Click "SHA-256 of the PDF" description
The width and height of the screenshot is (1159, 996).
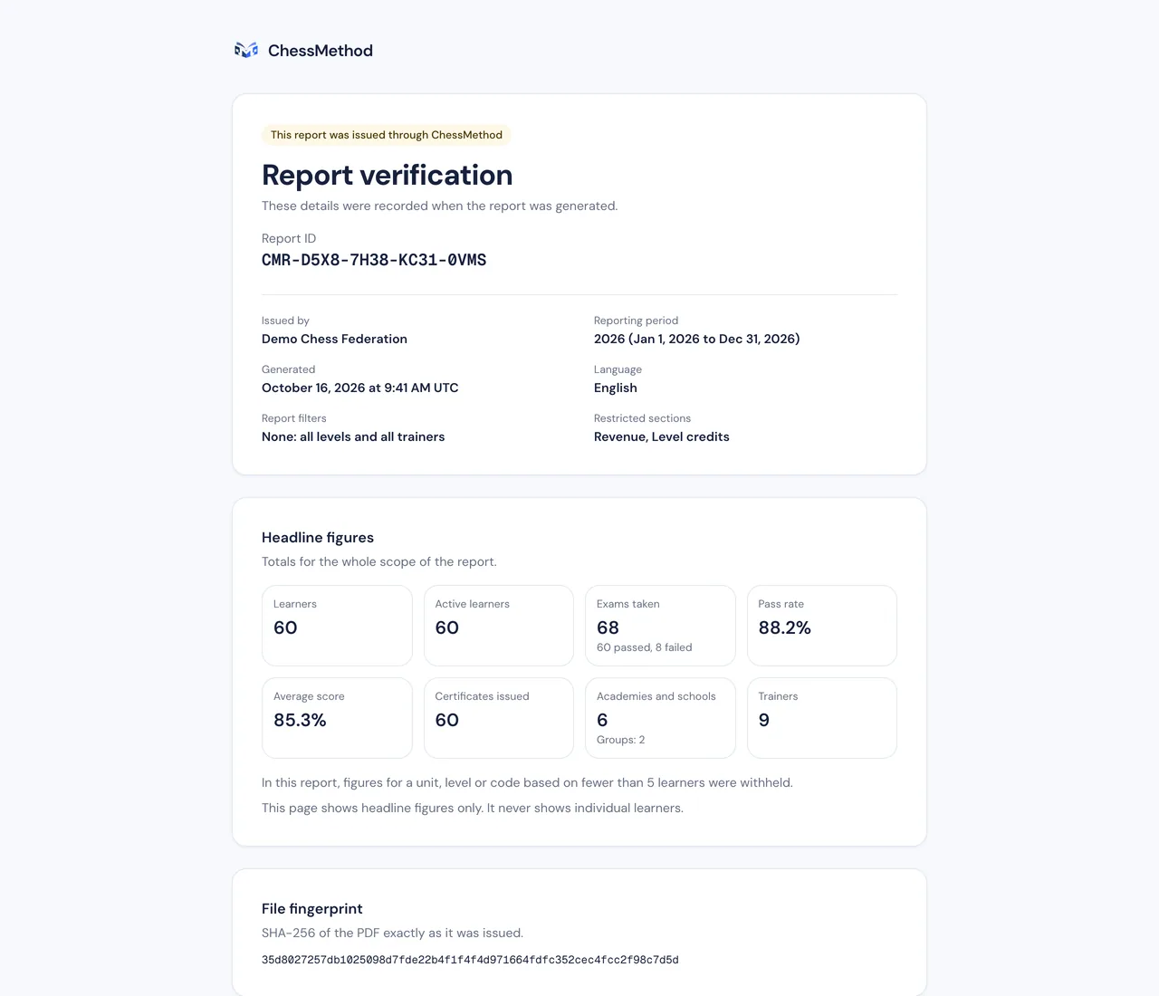point(392,933)
